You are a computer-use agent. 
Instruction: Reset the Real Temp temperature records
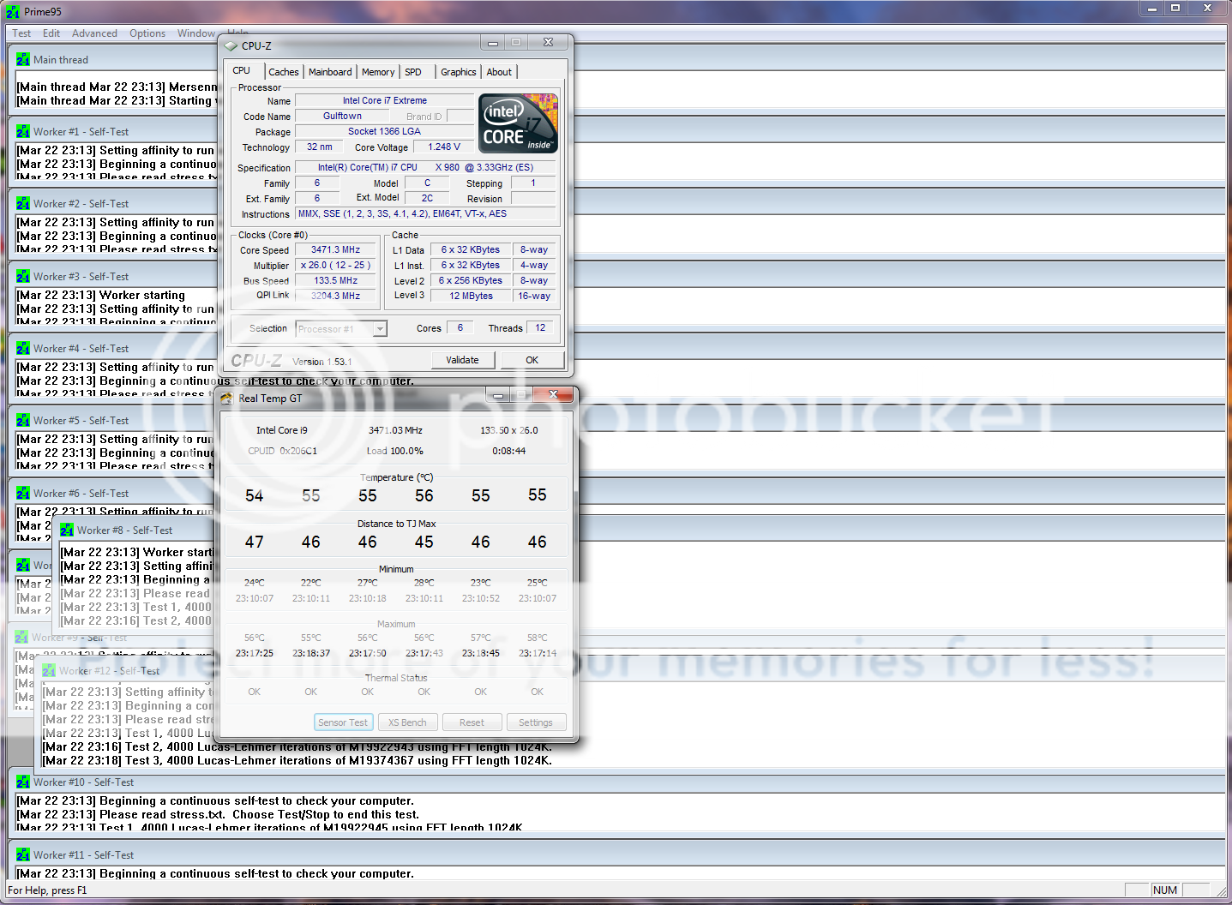coord(472,722)
